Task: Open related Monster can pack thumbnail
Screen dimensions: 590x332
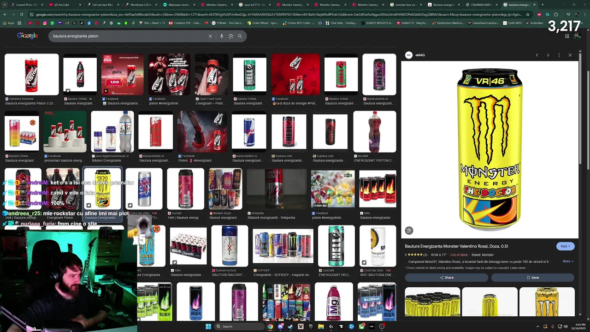Action: 432,302
